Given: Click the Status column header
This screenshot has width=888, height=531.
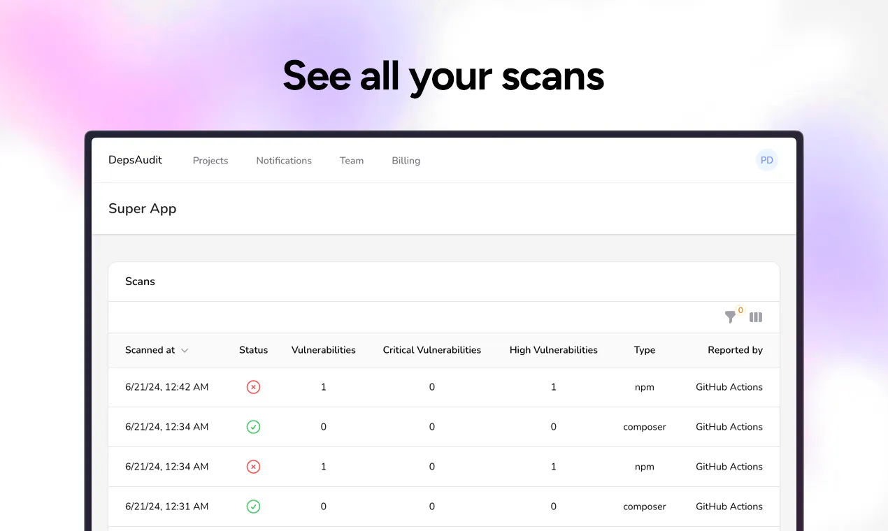Looking at the screenshot, I should click(253, 350).
